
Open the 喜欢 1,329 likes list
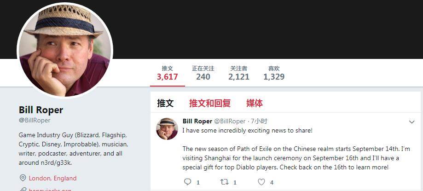tap(274, 73)
